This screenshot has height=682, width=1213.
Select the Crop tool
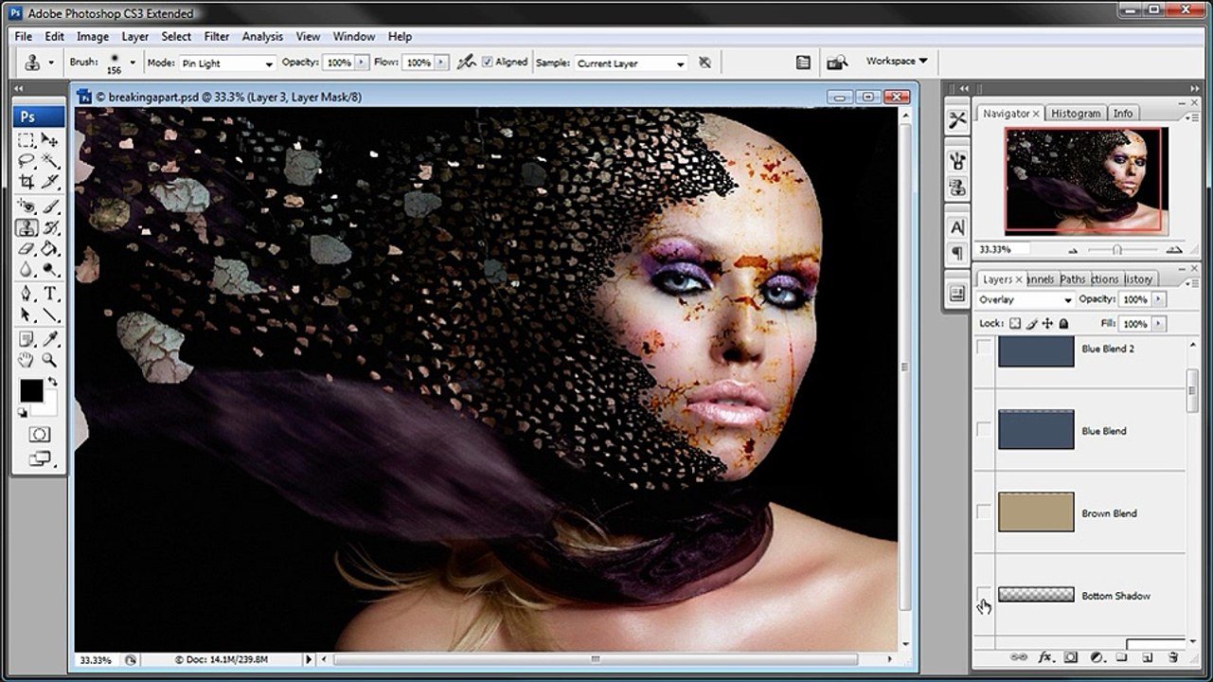(27, 182)
